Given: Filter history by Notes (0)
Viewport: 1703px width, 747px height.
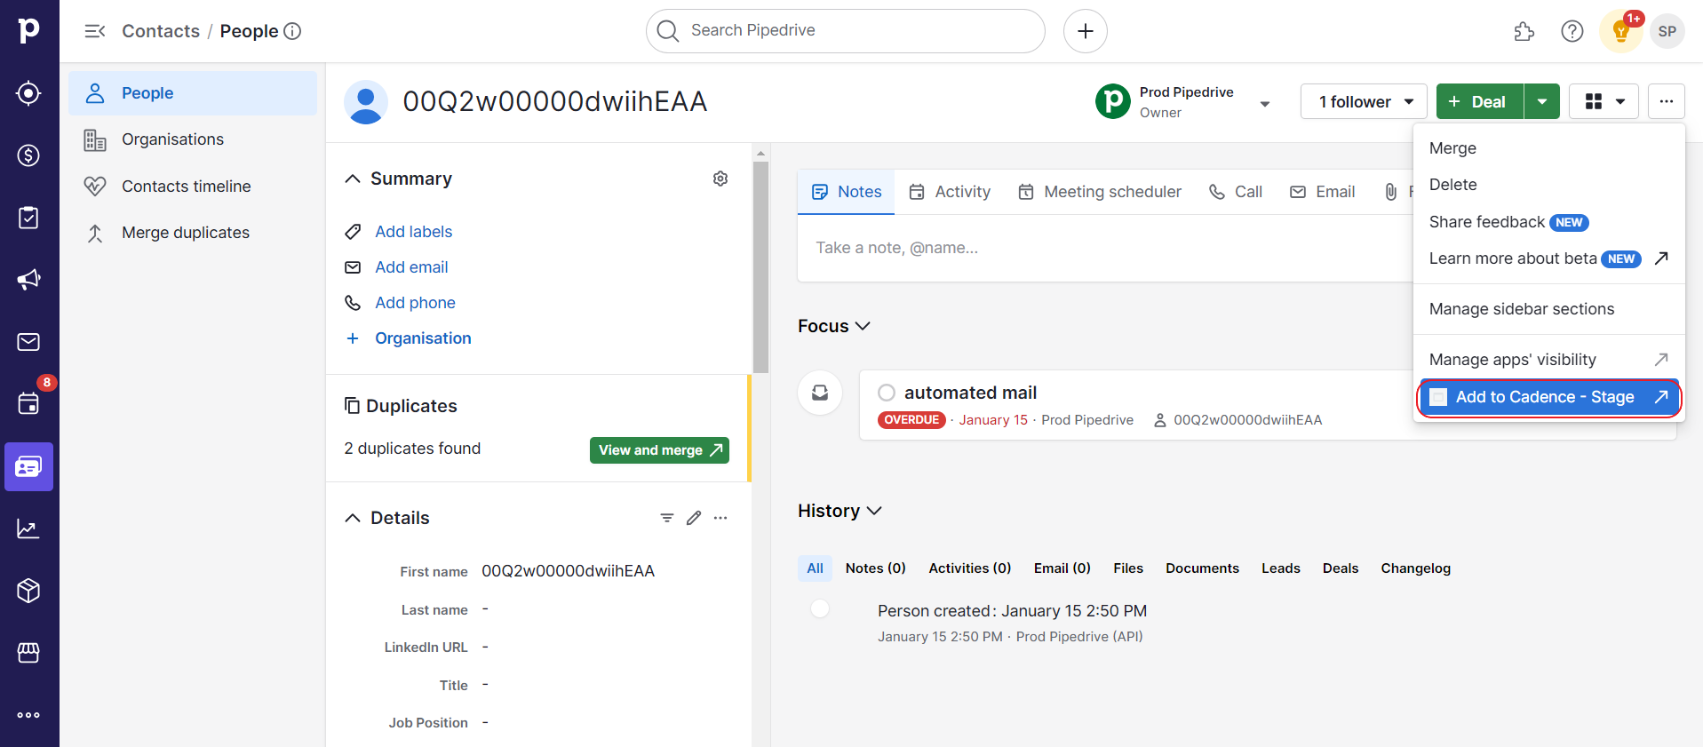Looking at the screenshot, I should 876,568.
